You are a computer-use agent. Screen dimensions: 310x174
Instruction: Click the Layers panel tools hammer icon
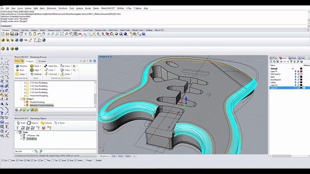click(298, 61)
